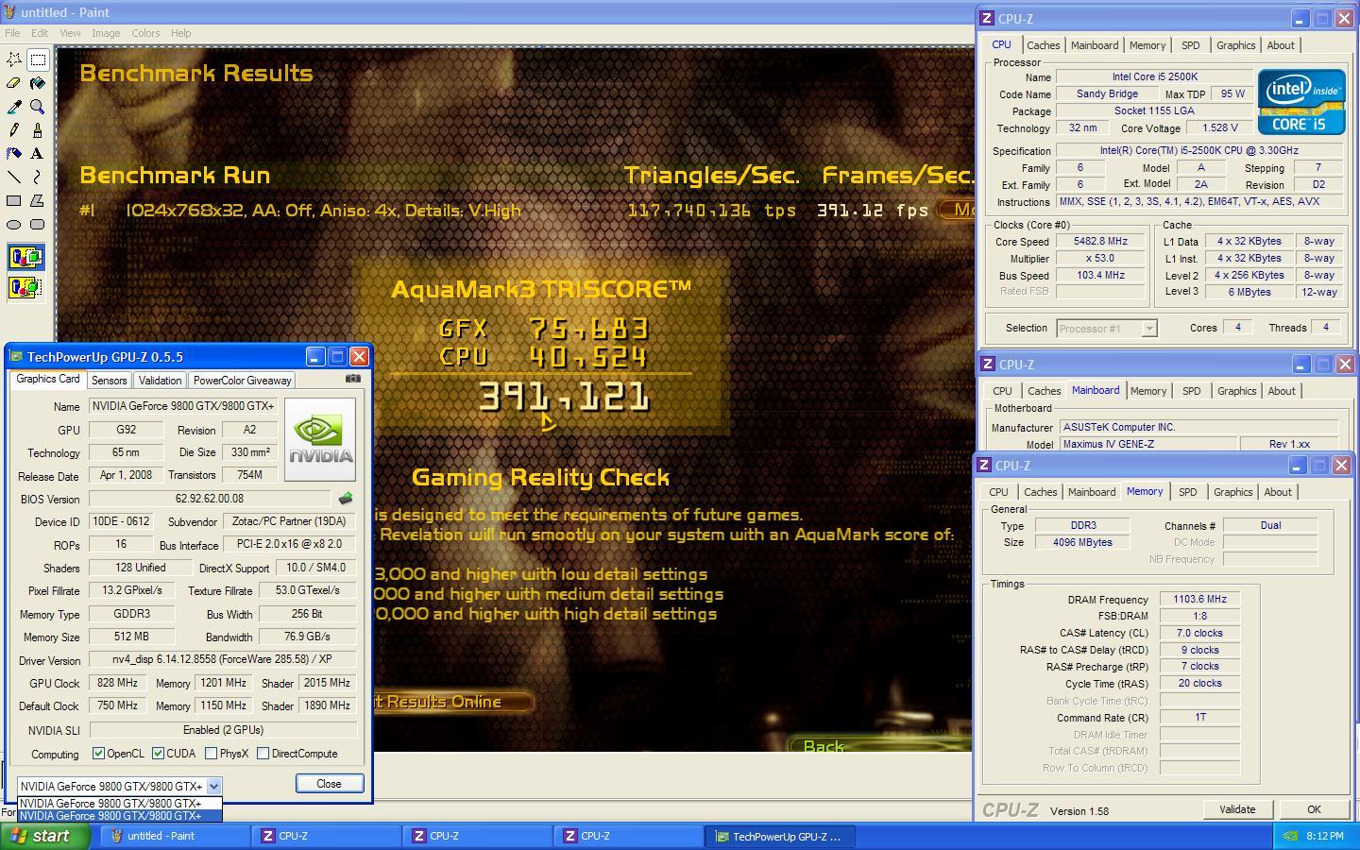This screenshot has height=850, width=1360.
Task: Click the GPU Clock 828 MHz value
Action: [117, 683]
